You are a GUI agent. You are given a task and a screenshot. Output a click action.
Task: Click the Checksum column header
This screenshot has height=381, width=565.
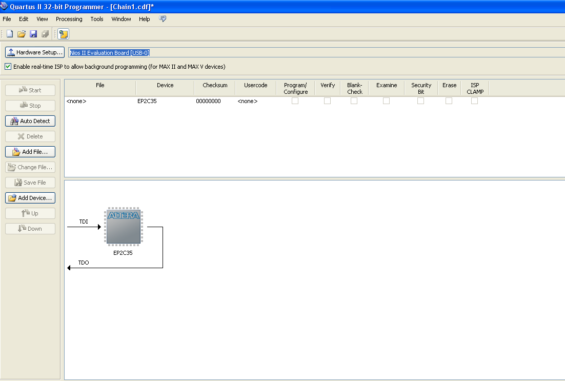[215, 88]
